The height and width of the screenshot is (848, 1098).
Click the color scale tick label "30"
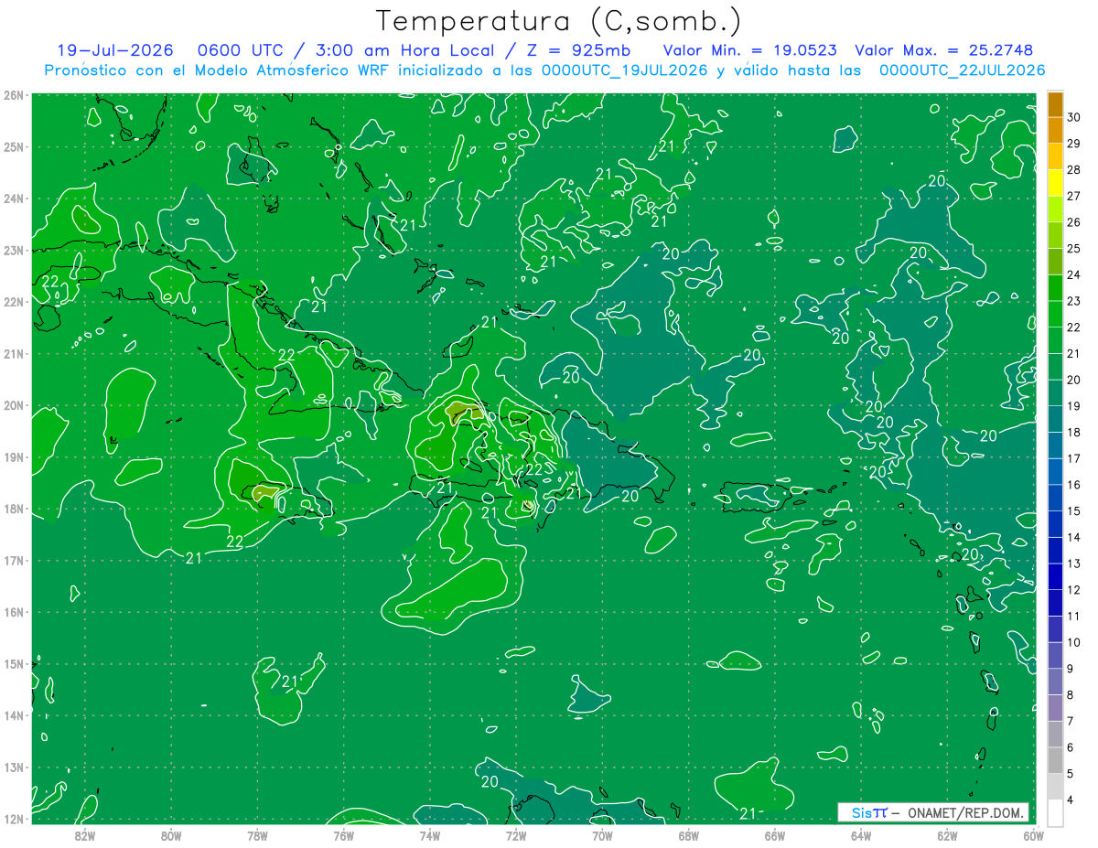click(1074, 117)
